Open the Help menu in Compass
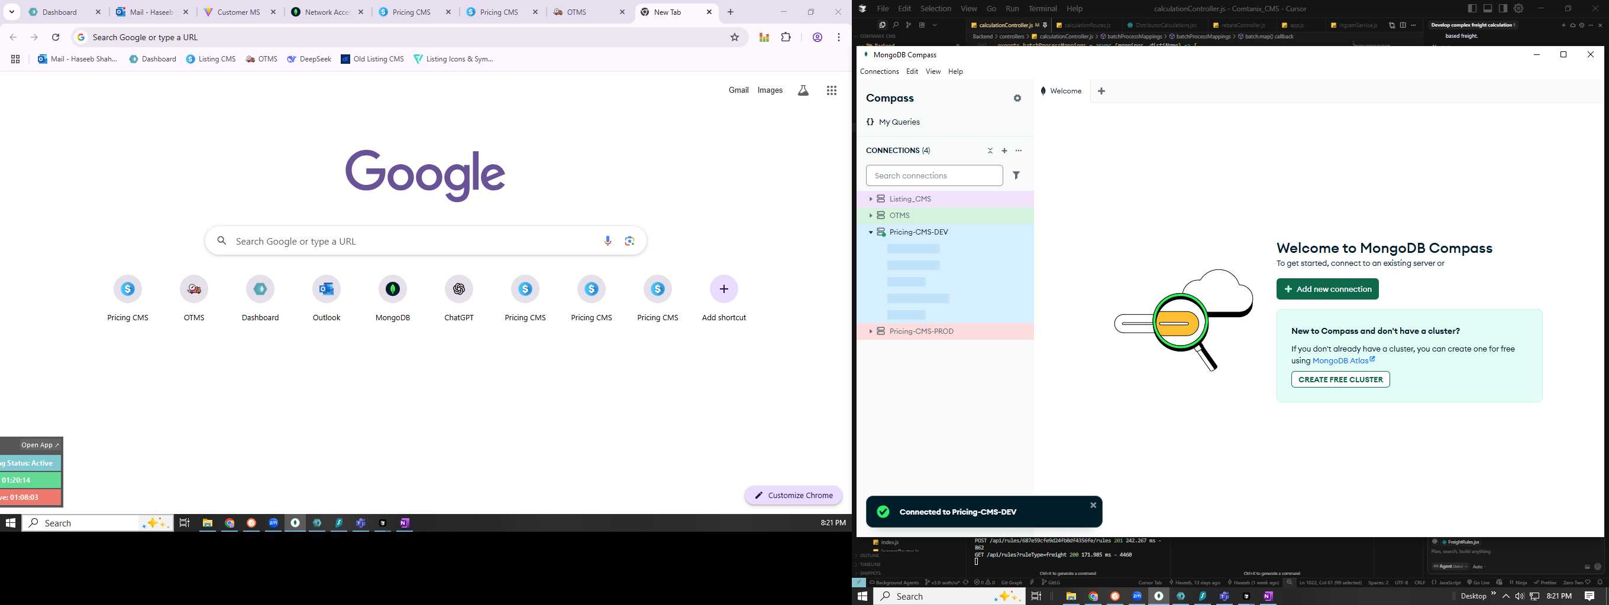This screenshot has height=605, width=1609. (x=956, y=71)
